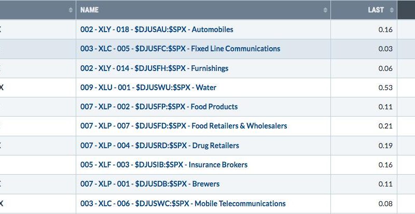Click sort arrows of the leftmost column
The height and width of the screenshot is (214, 415).
(71, 10)
